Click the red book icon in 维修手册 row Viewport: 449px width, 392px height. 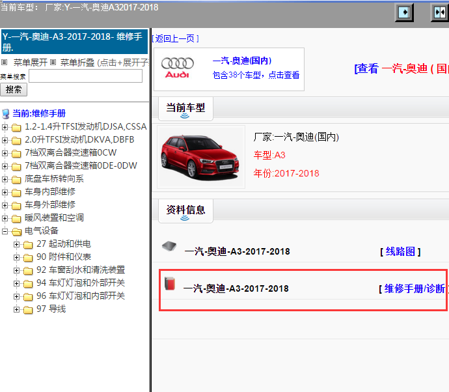pyautogui.click(x=170, y=283)
